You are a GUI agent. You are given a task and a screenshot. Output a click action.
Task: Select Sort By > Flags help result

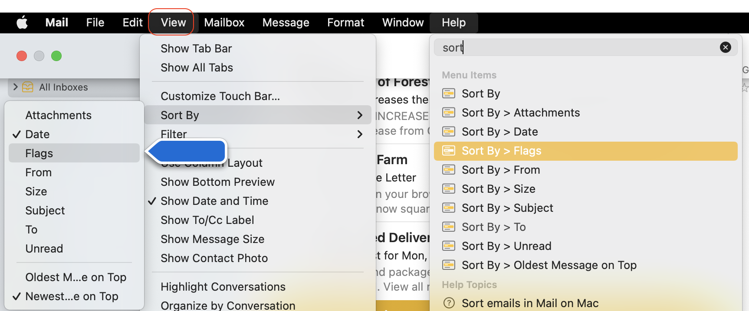585,151
